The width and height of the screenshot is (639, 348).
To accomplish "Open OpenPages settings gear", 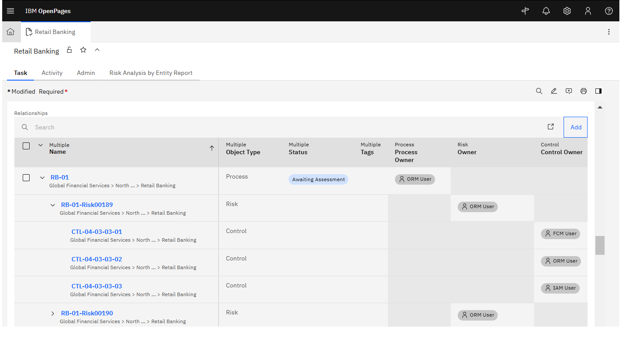I will (567, 10).
